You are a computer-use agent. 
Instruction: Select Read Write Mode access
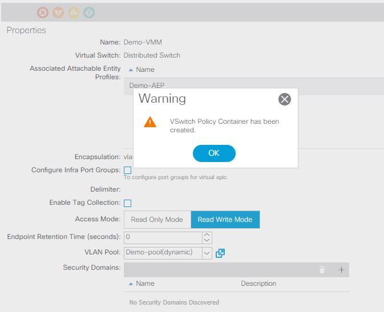(x=225, y=220)
